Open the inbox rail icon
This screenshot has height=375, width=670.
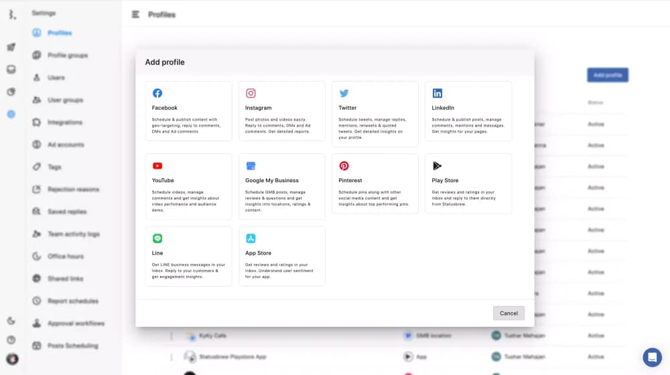click(x=11, y=69)
